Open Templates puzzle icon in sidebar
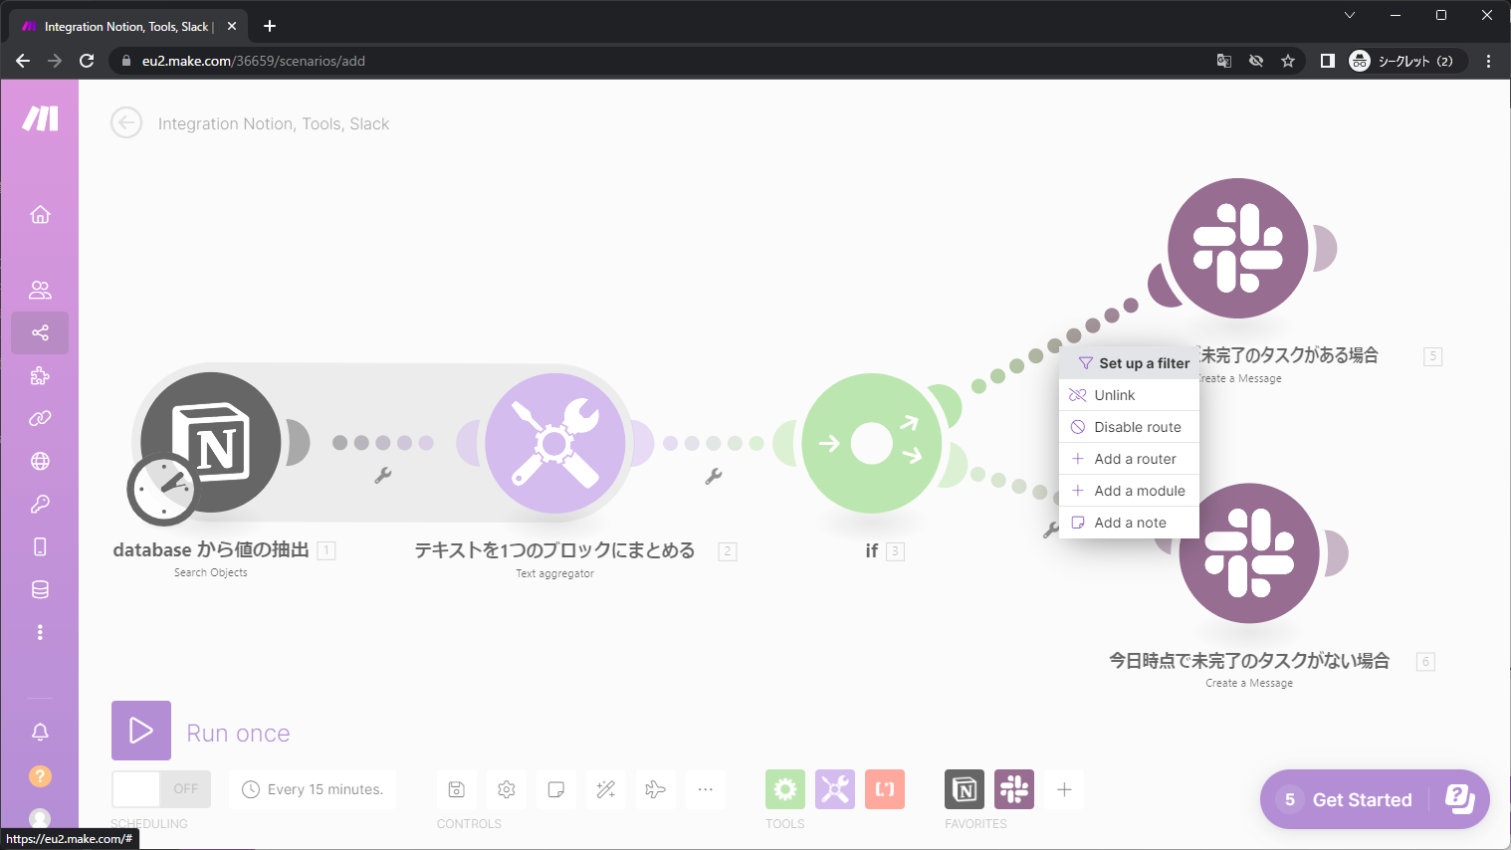The height and width of the screenshot is (850, 1511). [40, 375]
